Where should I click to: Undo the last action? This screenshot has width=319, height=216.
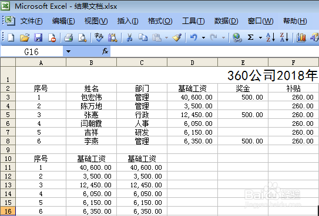[x=194, y=37]
